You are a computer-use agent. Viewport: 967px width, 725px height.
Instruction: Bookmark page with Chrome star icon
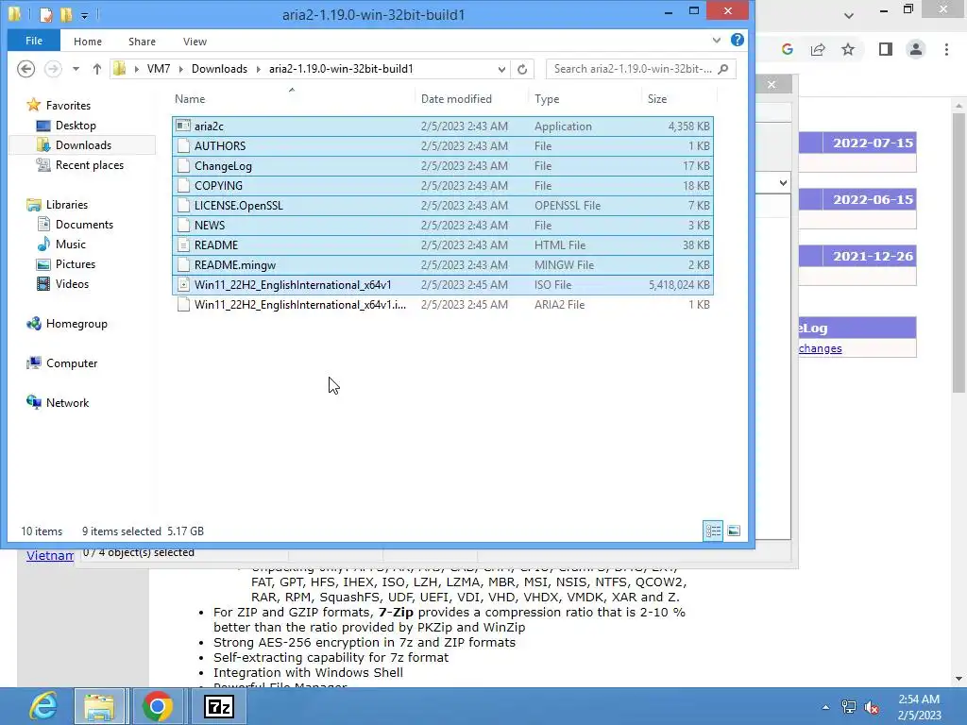(848, 49)
